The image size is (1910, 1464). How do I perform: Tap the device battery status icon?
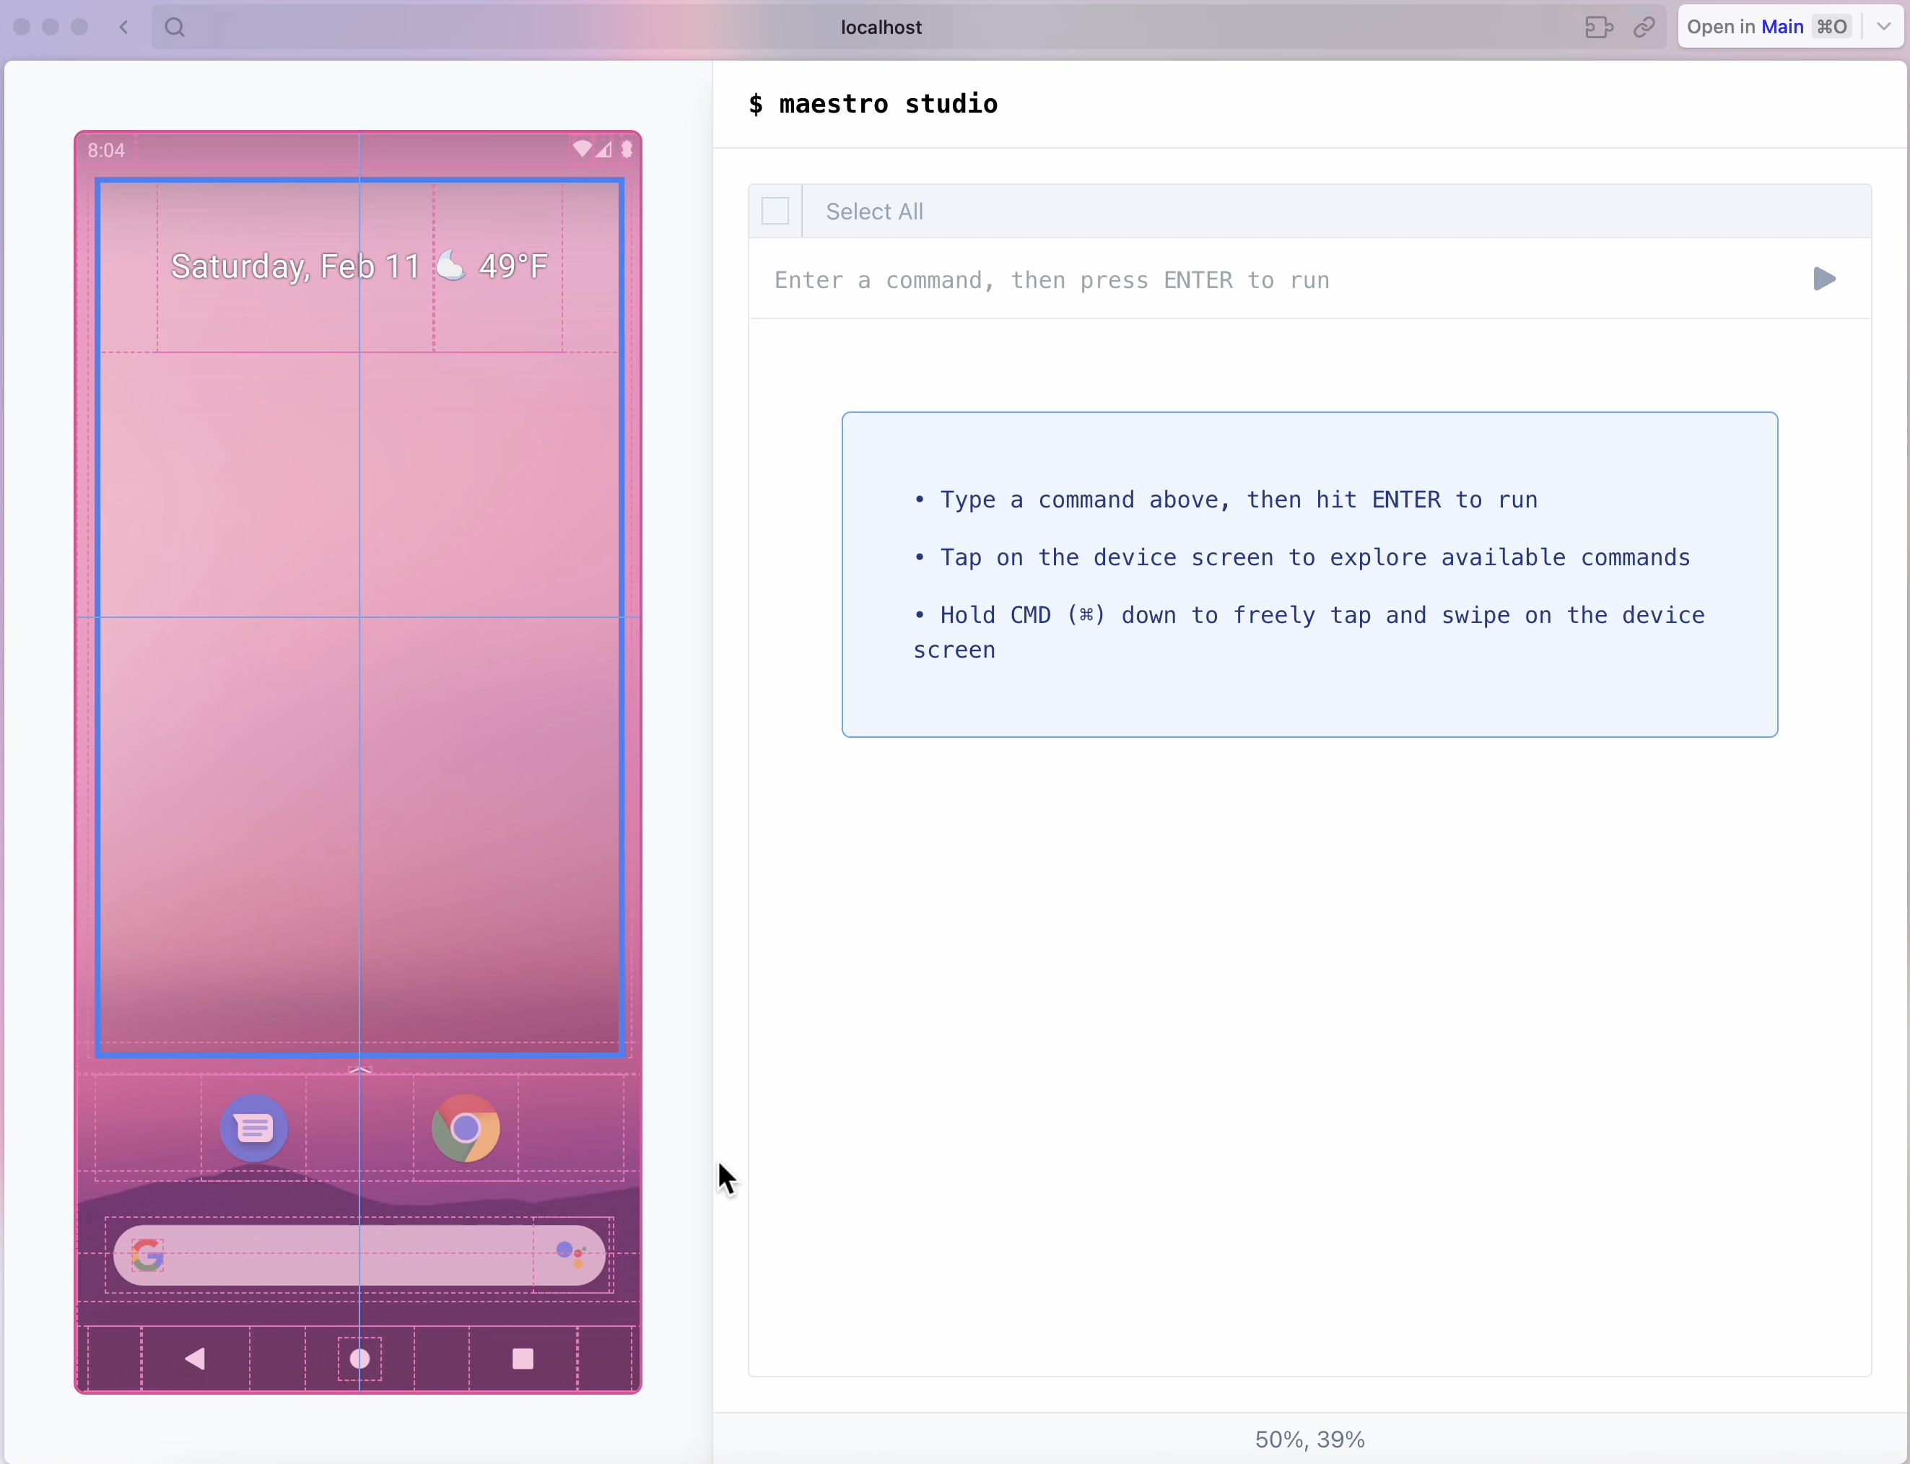[x=627, y=149]
